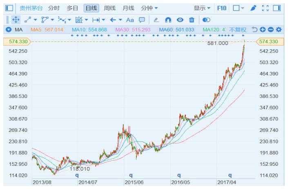This screenshot has width=288, height=189.
Task: Select the wave pattern drawing tool
Action: (x=62, y=20)
